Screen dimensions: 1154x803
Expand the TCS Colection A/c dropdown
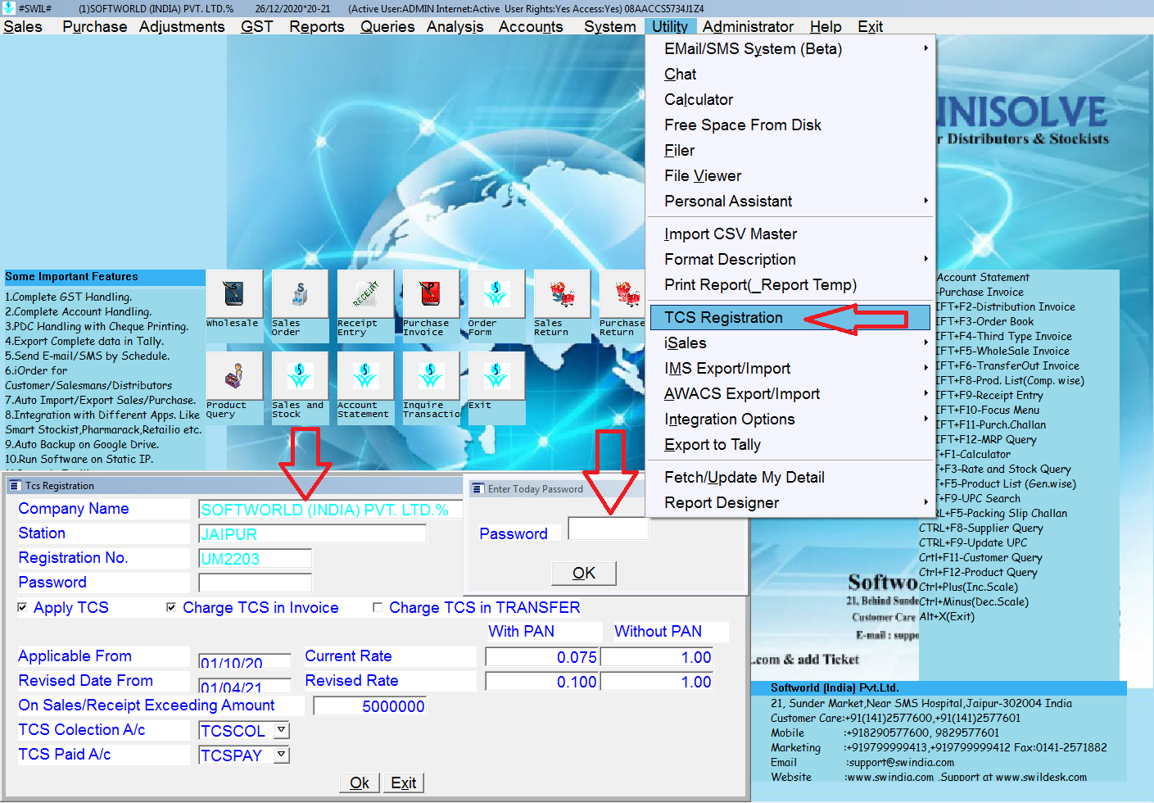[282, 729]
